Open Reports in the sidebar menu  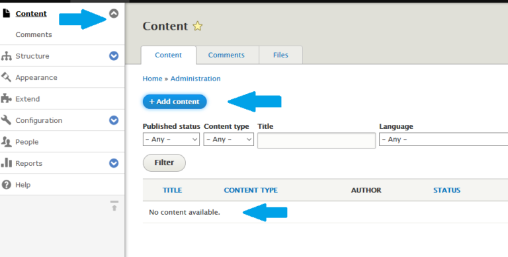29,163
